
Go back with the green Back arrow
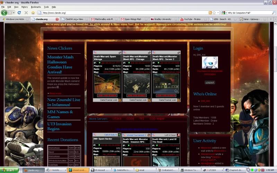click(4, 13)
